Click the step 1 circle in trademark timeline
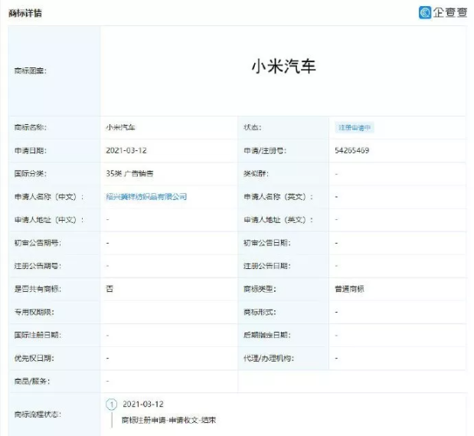474x436 pixels. click(x=112, y=404)
